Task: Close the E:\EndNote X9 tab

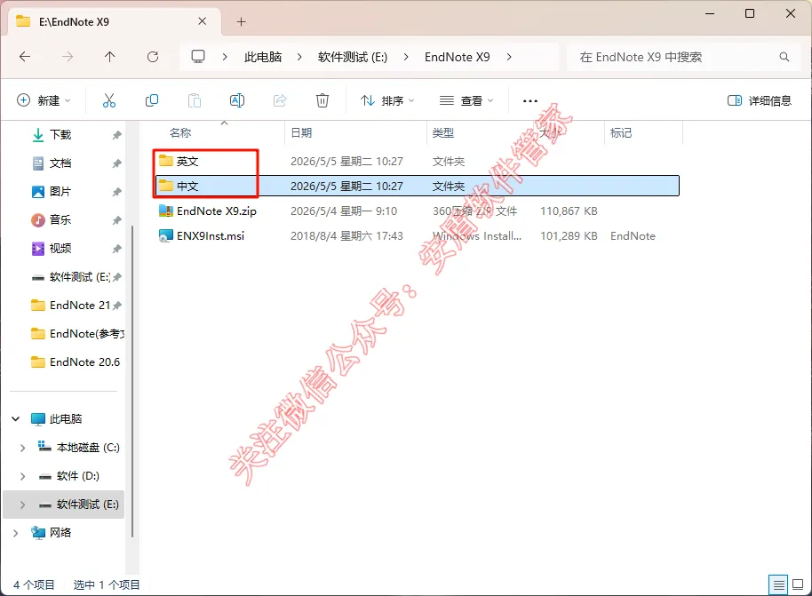Action: pos(203,21)
